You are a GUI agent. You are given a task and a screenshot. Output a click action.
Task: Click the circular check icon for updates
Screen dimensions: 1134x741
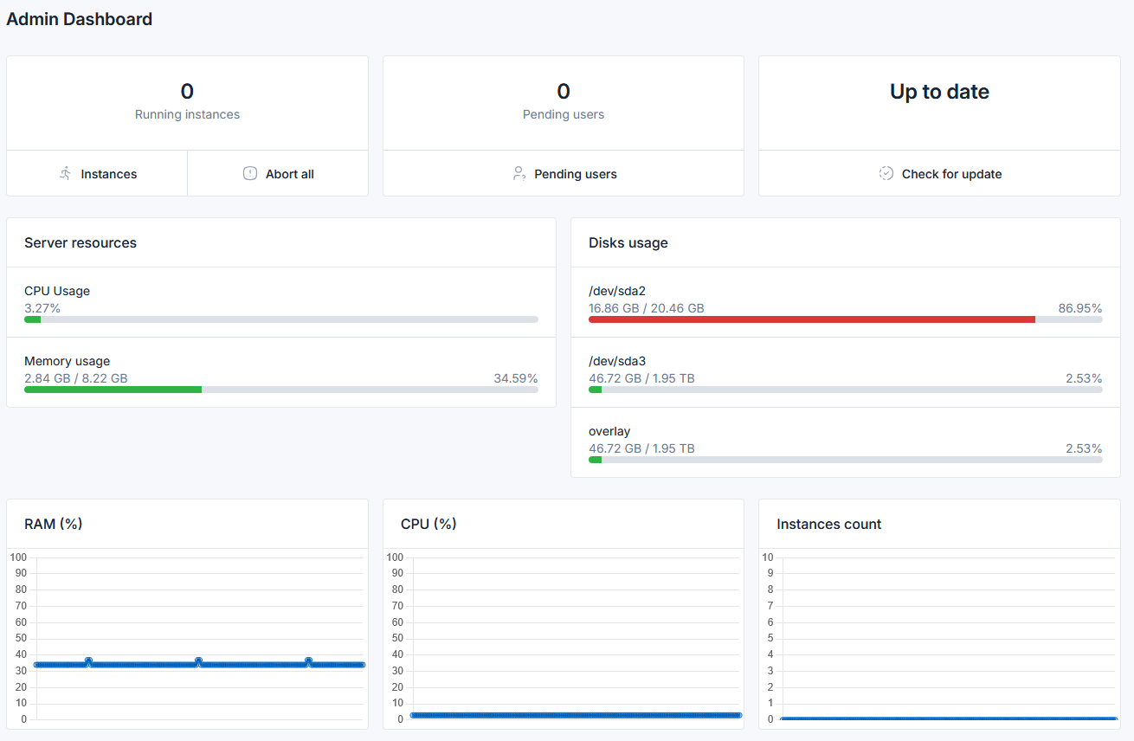tap(886, 174)
